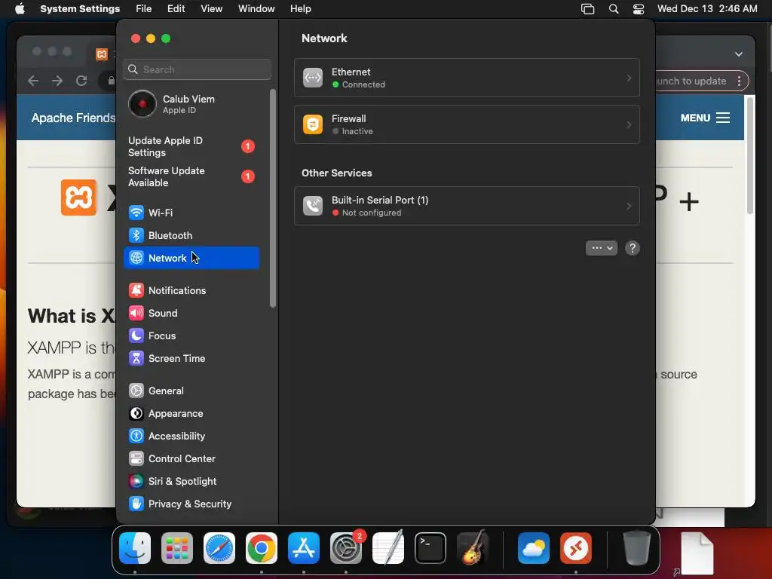This screenshot has height=579, width=772.
Task: Open Google Chrome from the Dock
Action: click(262, 548)
